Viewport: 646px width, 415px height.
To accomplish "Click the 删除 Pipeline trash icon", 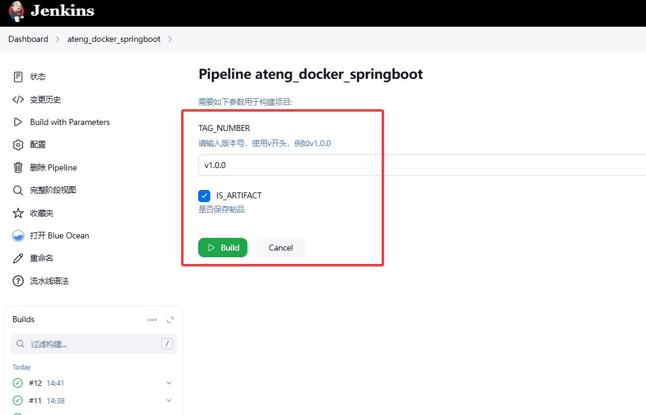I will click(x=18, y=167).
